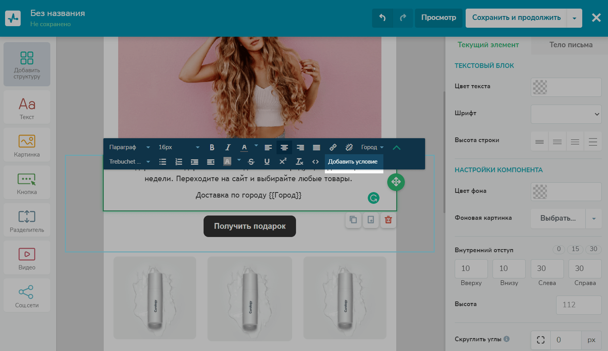The image size is (608, 351).
Task: Expand the Шрифт font selector
Action: pyautogui.click(x=566, y=114)
